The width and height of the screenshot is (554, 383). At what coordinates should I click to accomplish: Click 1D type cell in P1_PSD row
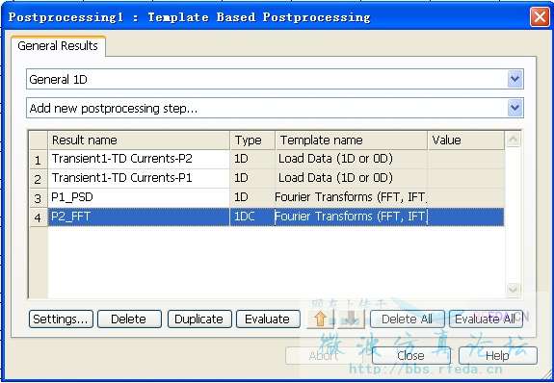[x=252, y=197]
